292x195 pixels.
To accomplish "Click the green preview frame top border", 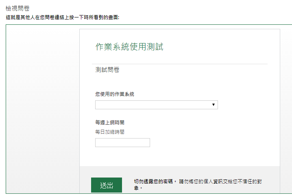I will pos(149,24).
